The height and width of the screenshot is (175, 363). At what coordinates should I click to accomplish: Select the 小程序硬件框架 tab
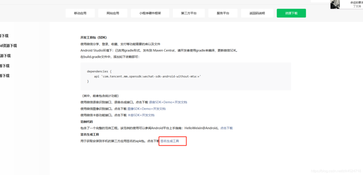click(x=150, y=13)
